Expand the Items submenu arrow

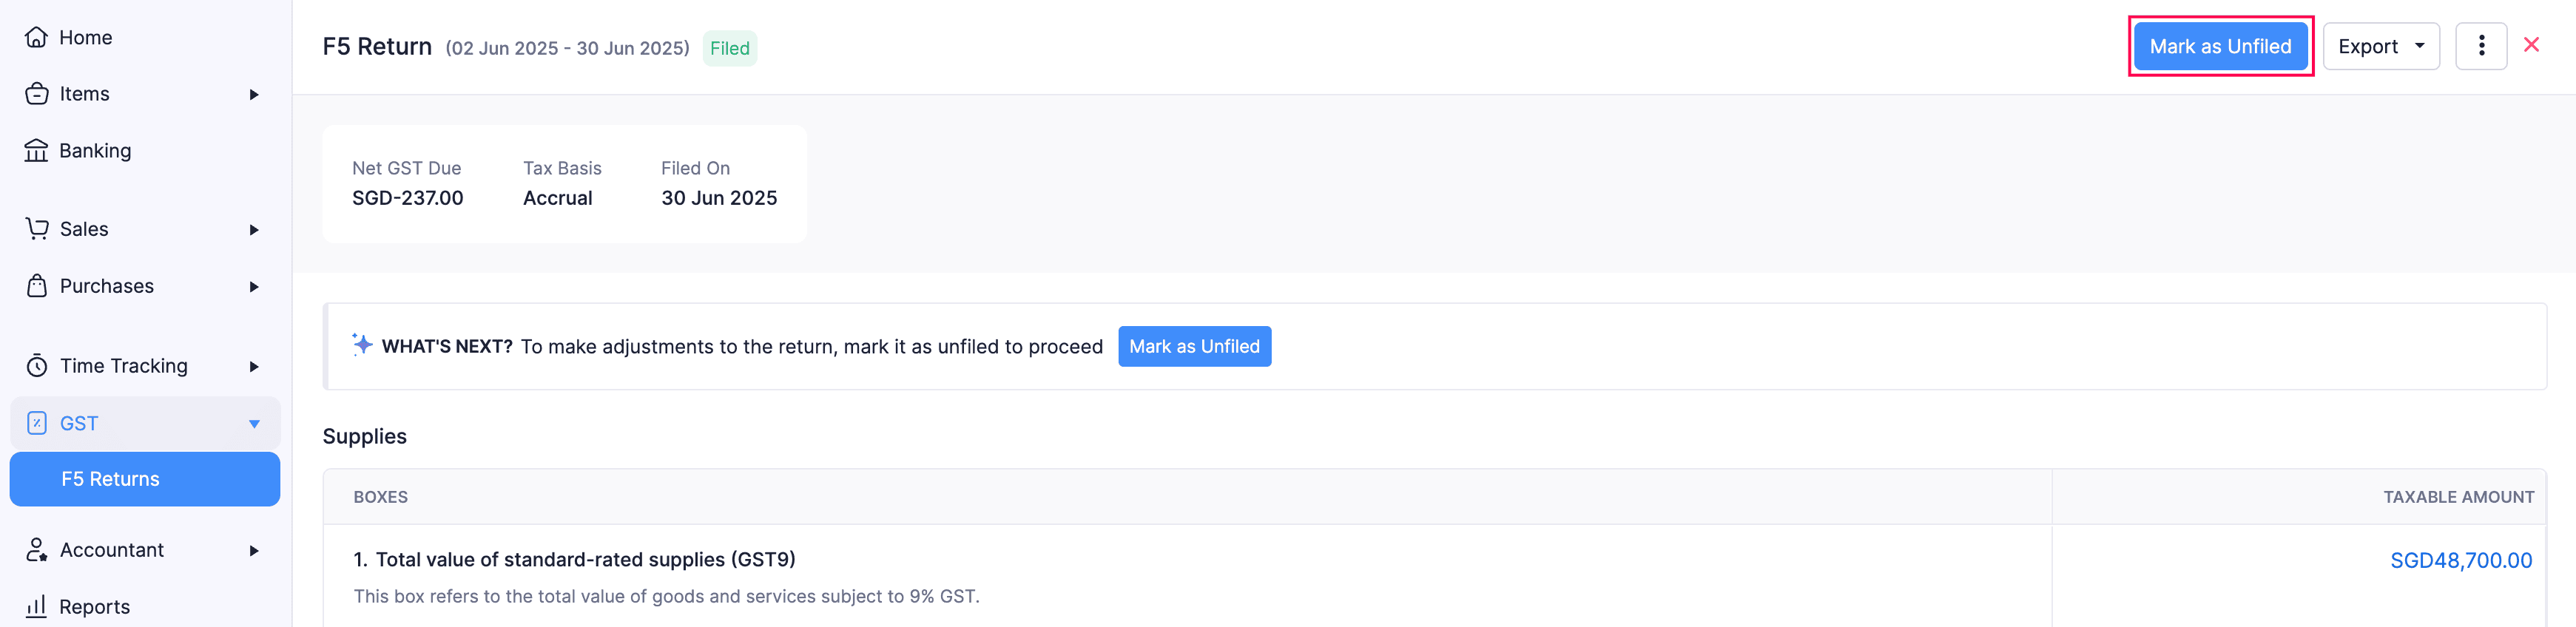254,94
